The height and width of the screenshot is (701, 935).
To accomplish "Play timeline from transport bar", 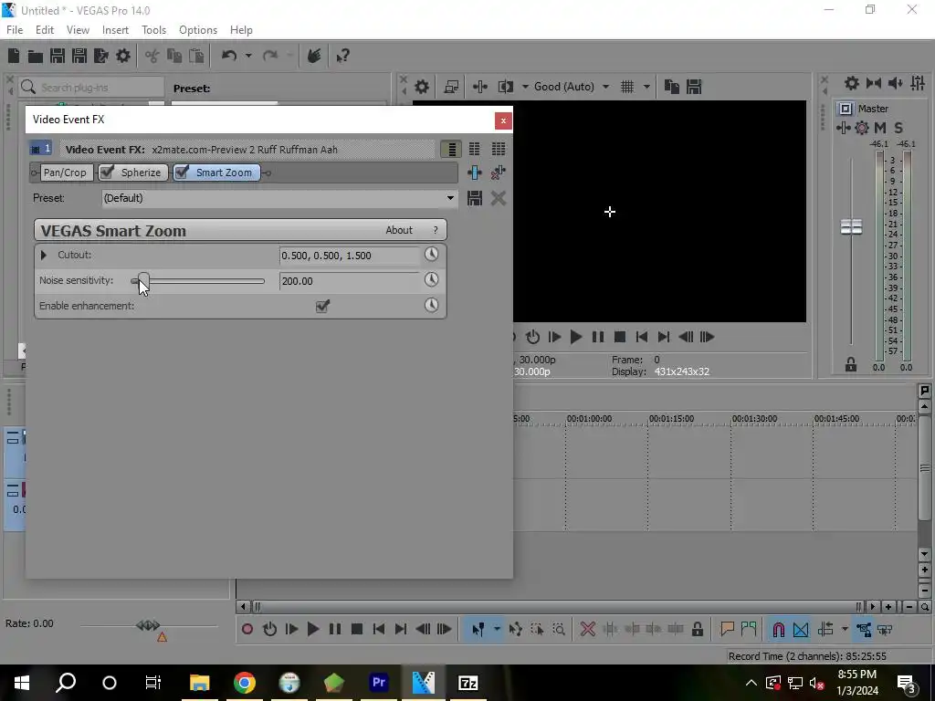I will click(313, 629).
